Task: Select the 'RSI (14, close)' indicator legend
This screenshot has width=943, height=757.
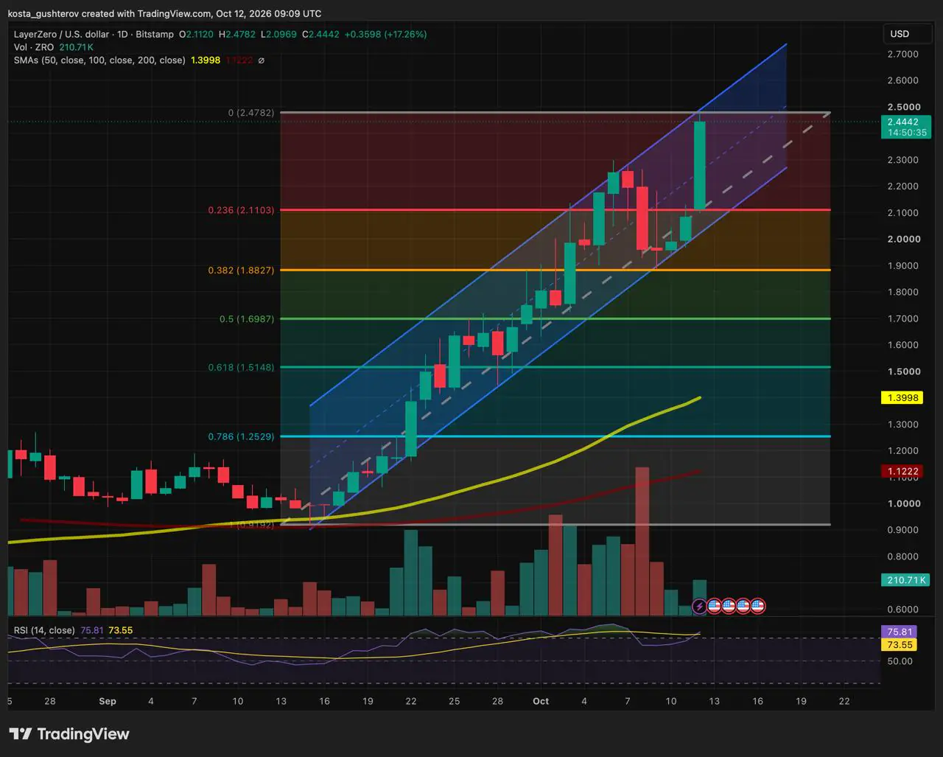Action: point(44,630)
